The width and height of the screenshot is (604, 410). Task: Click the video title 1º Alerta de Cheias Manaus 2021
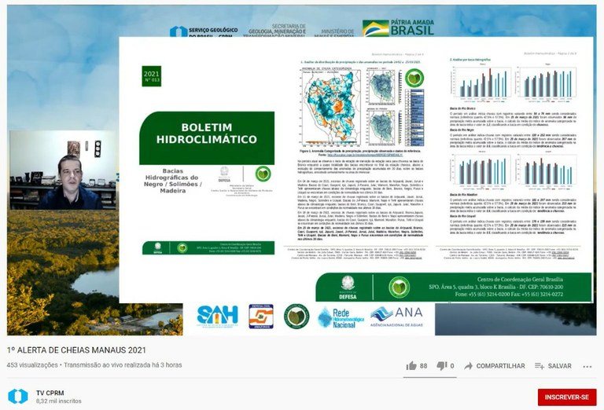tap(76, 350)
